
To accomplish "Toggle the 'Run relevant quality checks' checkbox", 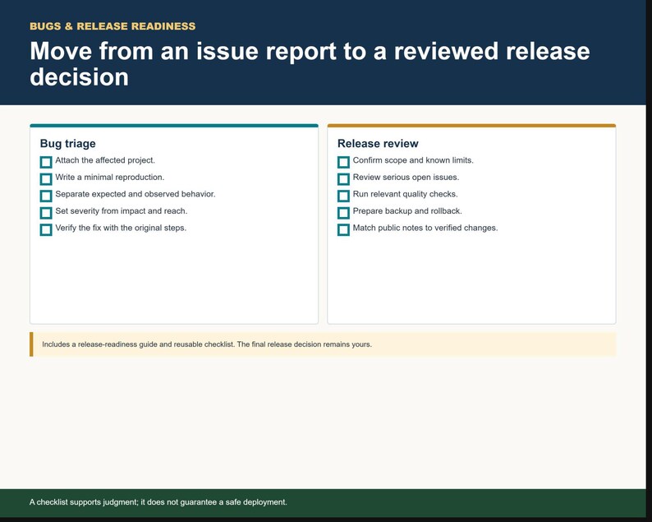I will click(x=343, y=196).
